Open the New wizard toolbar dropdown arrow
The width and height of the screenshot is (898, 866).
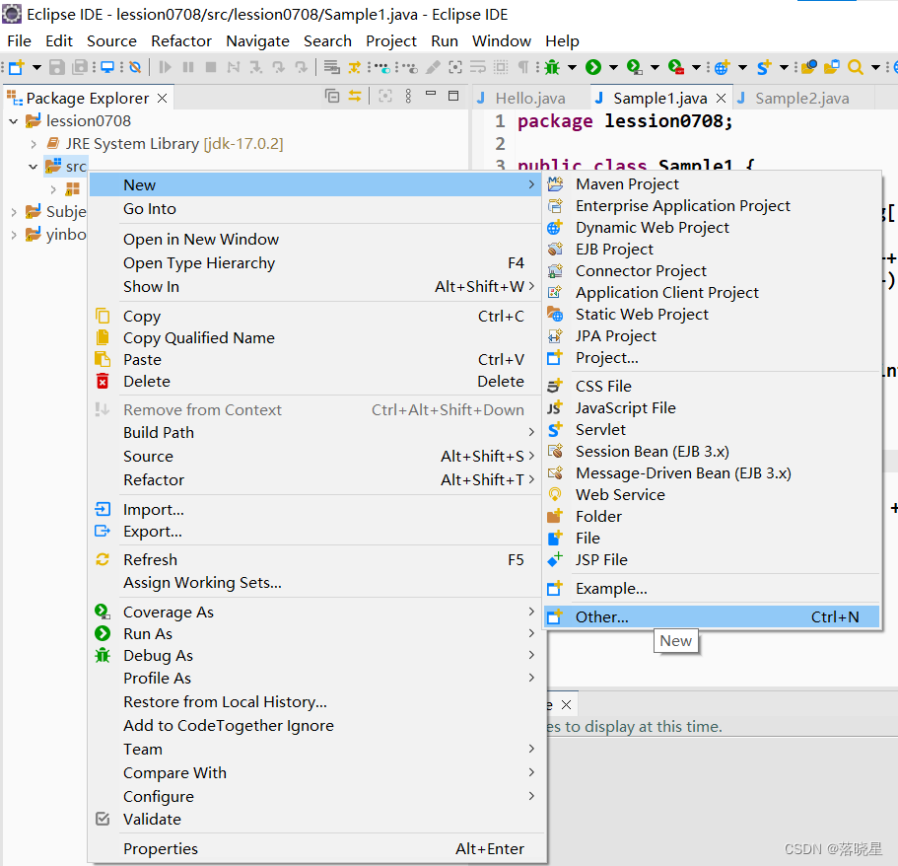tap(36, 67)
